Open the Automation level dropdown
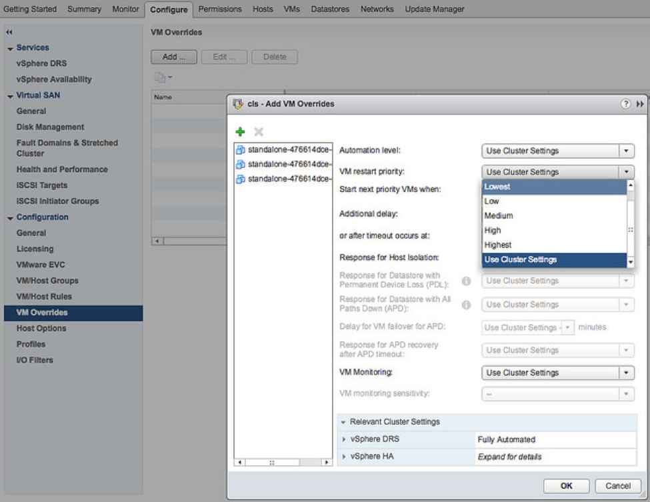 pyautogui.click(x=557, y=151)
